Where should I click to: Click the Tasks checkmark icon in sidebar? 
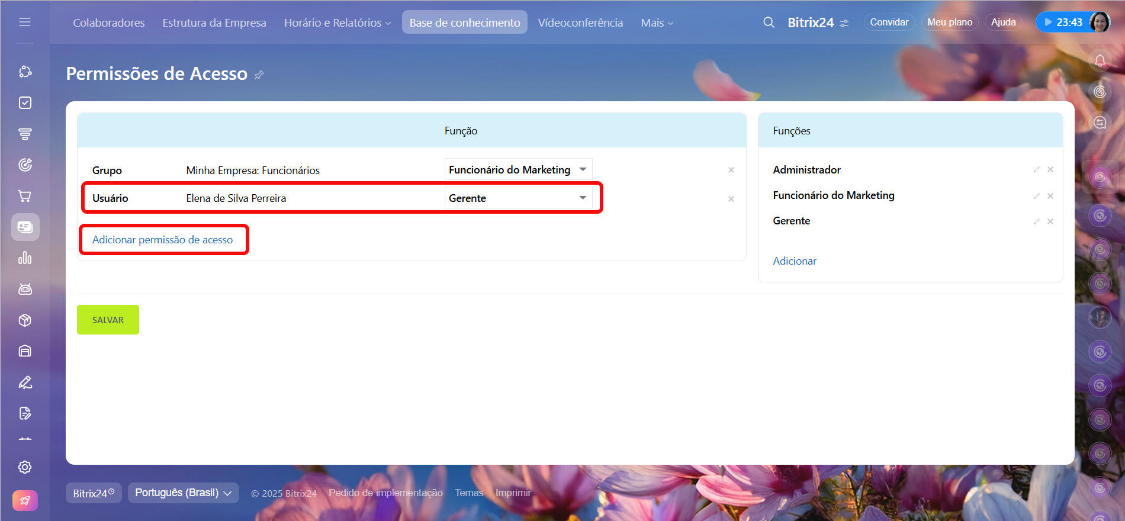coord(25,103)
